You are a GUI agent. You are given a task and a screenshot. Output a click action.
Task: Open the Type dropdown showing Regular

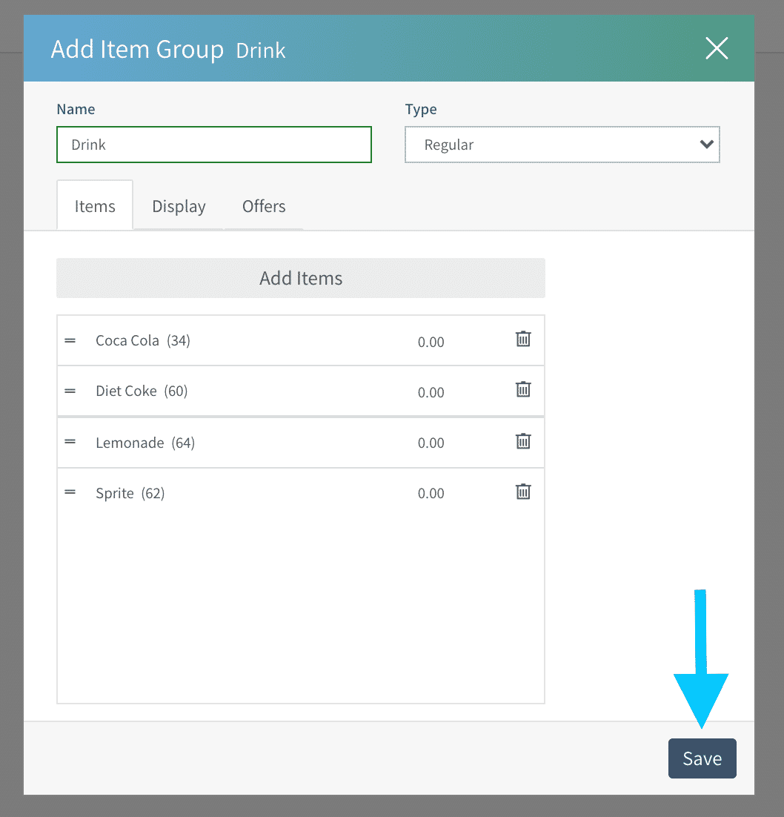(x=562, y=145)
